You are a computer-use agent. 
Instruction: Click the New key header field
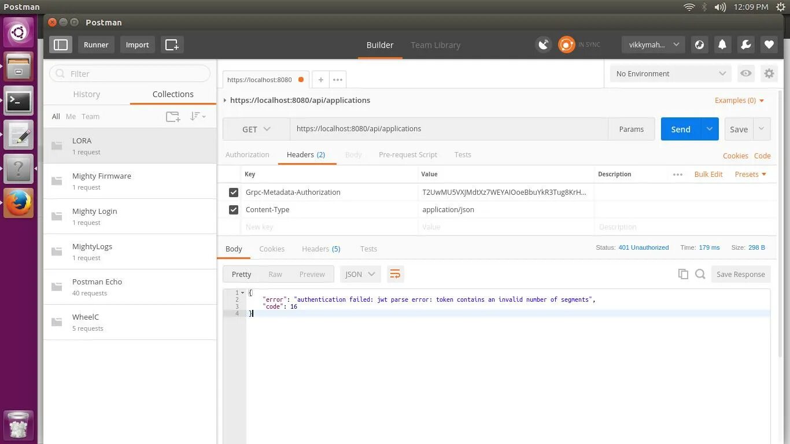point(330,227)
